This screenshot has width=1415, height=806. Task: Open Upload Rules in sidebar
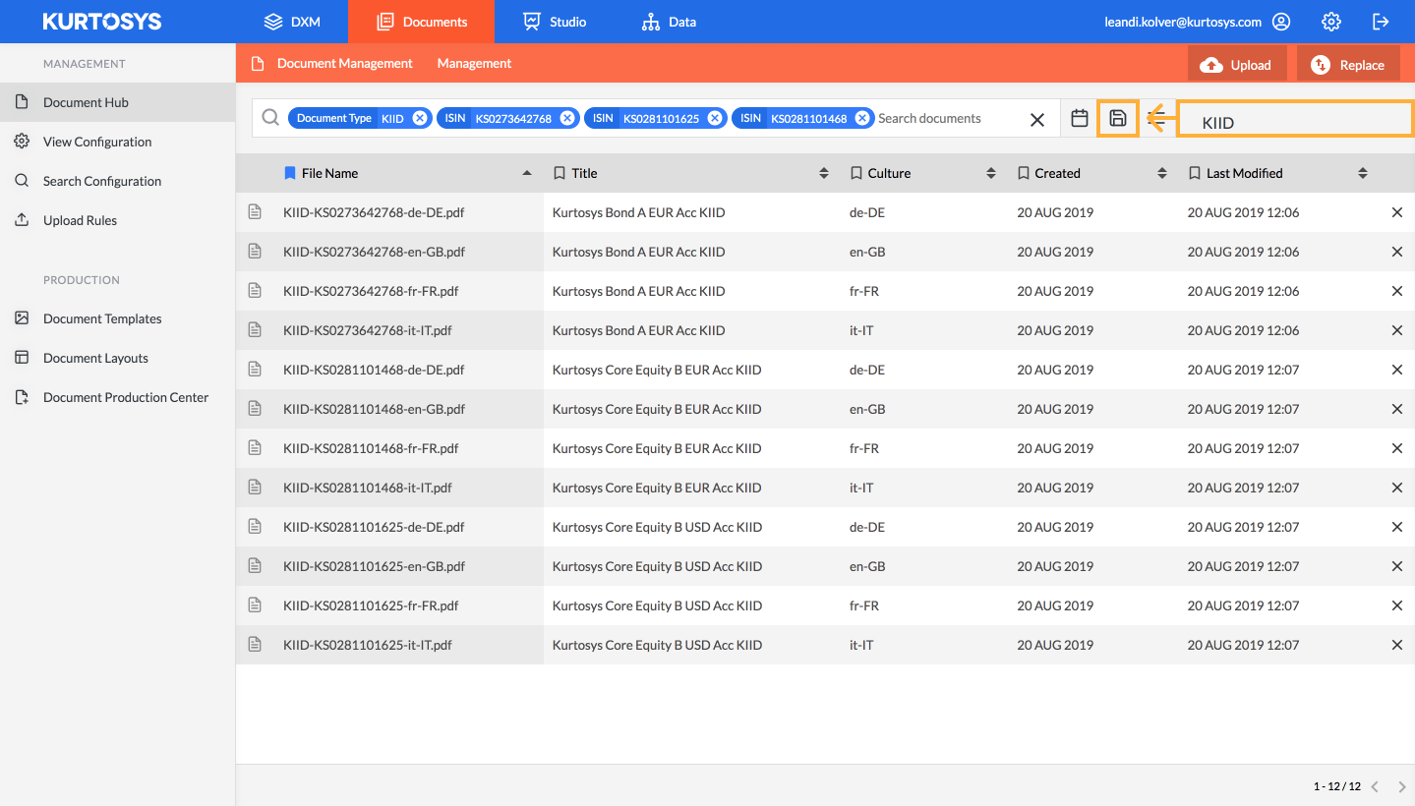click(x=118, y=220)
